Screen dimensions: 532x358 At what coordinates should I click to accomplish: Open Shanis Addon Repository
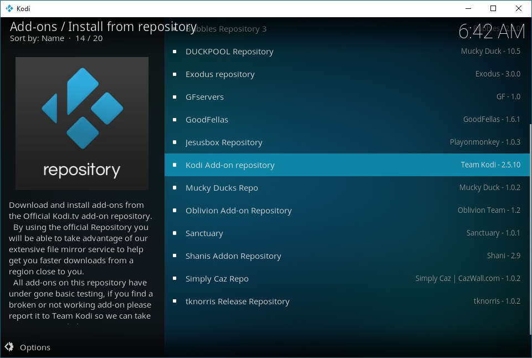point(348,256)
